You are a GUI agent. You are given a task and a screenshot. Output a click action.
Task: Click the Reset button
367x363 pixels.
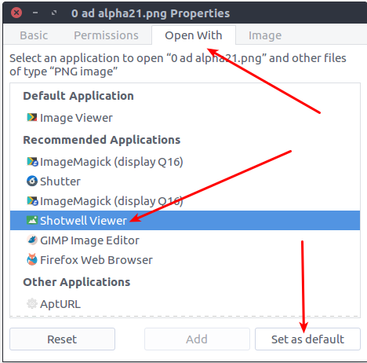click(62, 339)
